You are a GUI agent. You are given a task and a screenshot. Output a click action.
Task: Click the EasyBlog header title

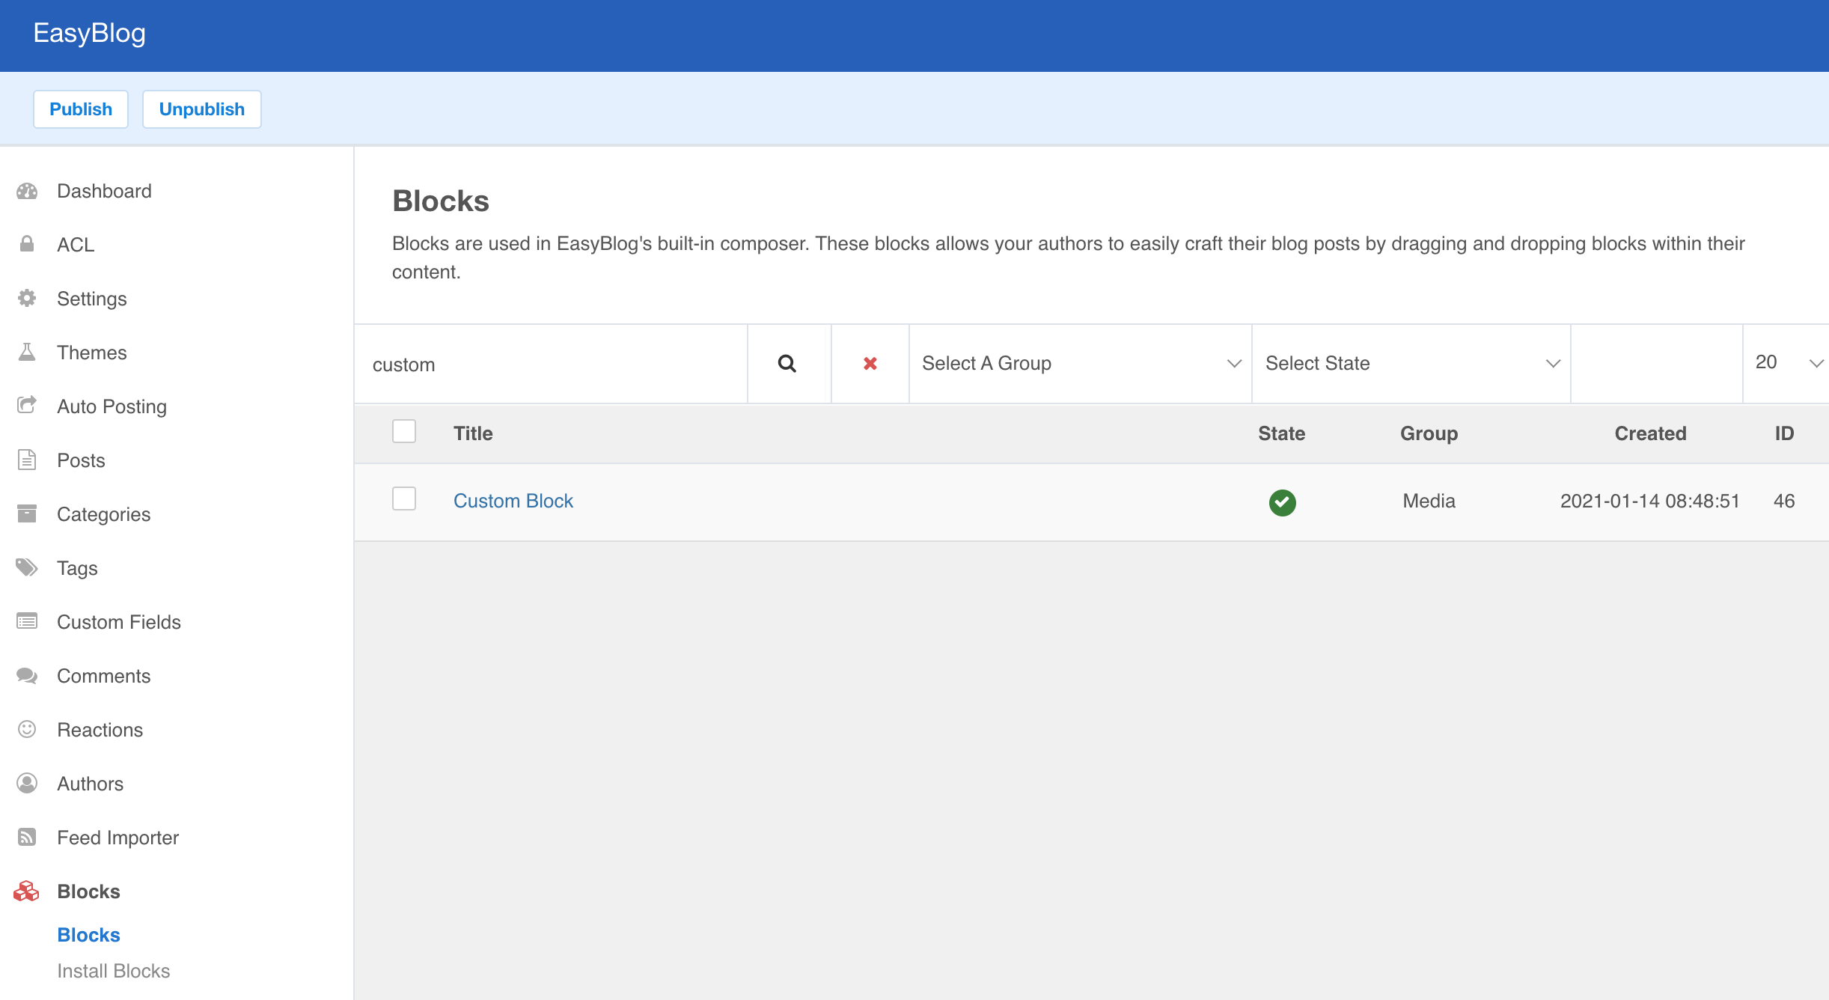click(x=90, y=33)
